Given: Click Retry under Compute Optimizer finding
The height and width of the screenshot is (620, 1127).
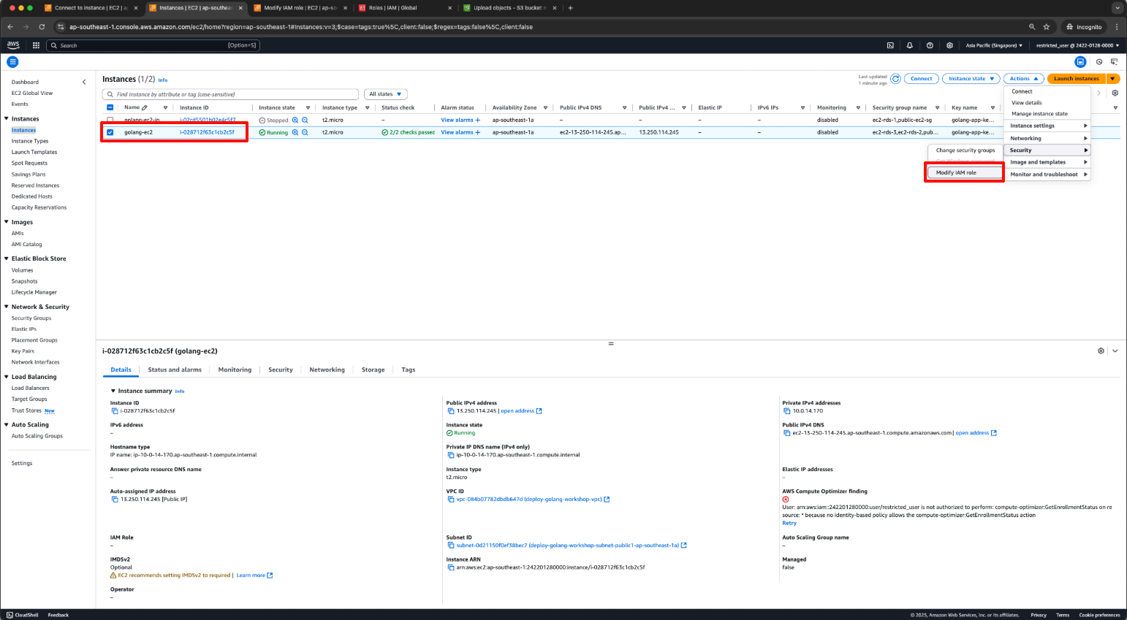Looking at the screenshot, I should pos(789,523).
